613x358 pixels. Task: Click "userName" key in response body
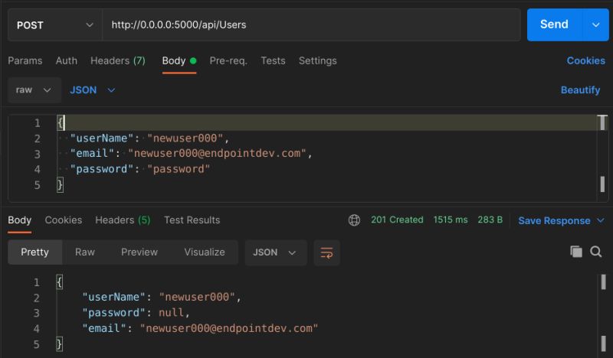(113, 297)
